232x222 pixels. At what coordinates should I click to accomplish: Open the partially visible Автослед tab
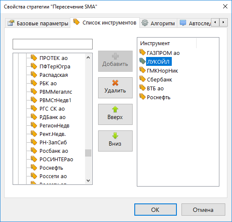pos(194,23)
